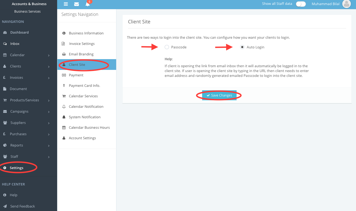Expand the Calendar menu chevron
This screenshot has height=211, width=356.
point(49,55)
